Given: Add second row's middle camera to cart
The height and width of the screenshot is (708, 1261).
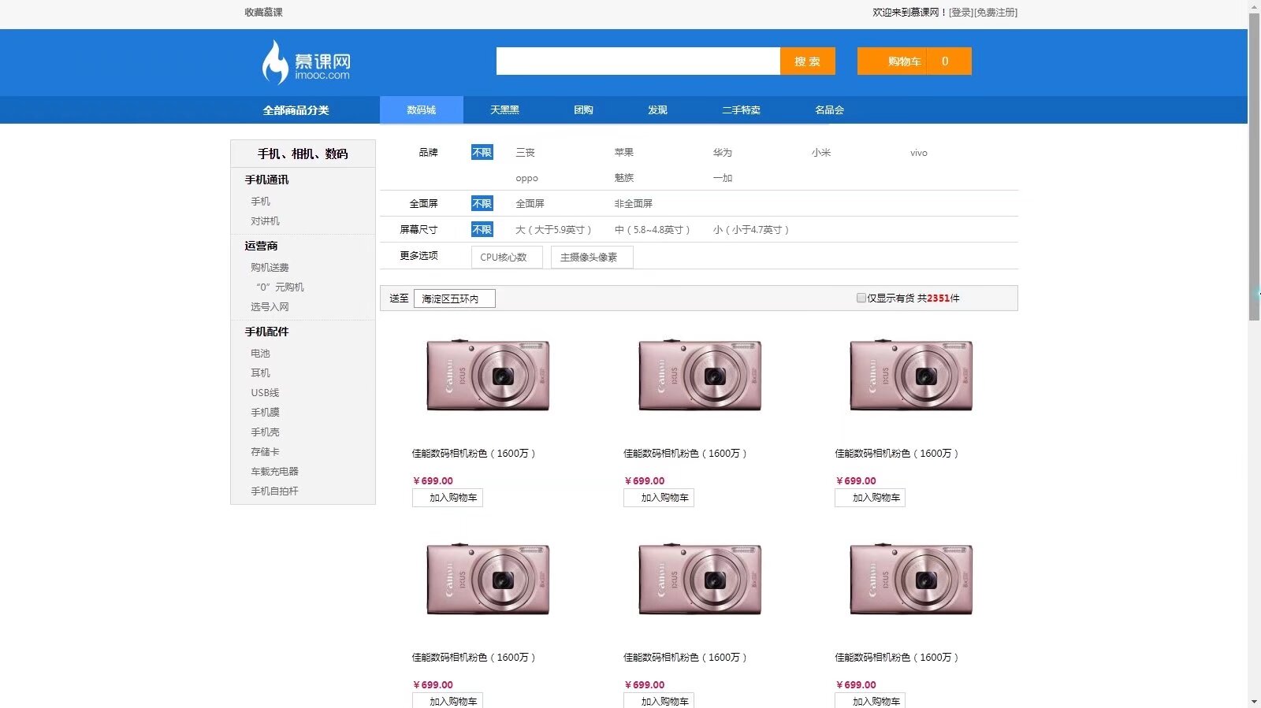Looking at the screenshot, I should (659, 701).
